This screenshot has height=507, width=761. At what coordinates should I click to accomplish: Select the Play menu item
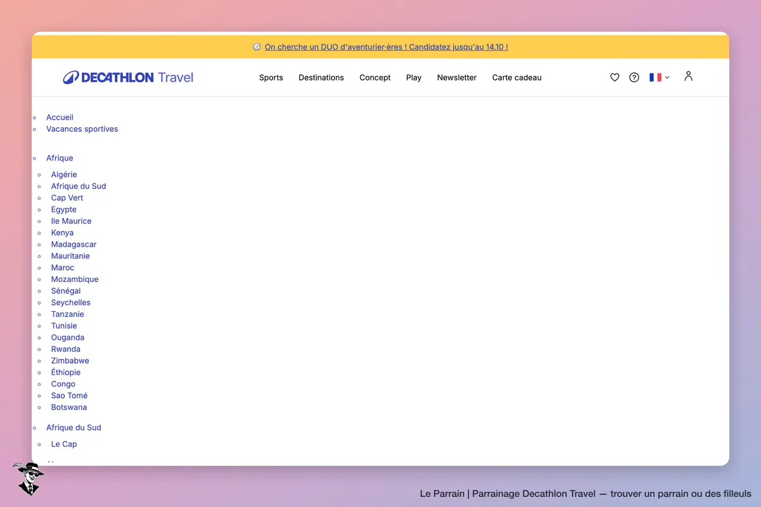click(x=414, y=77)
